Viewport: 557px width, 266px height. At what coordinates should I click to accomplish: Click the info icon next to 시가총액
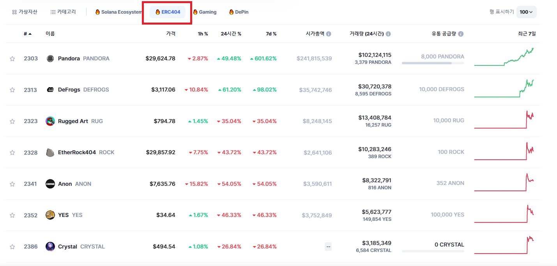329,34
